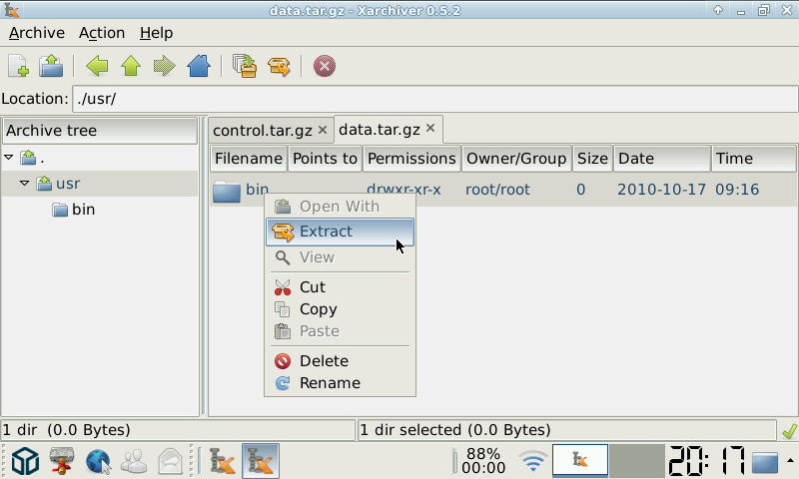The image size is (799, 479).
Task: Select the data.tar.gz tab
Action: click(x=380, y=130)
